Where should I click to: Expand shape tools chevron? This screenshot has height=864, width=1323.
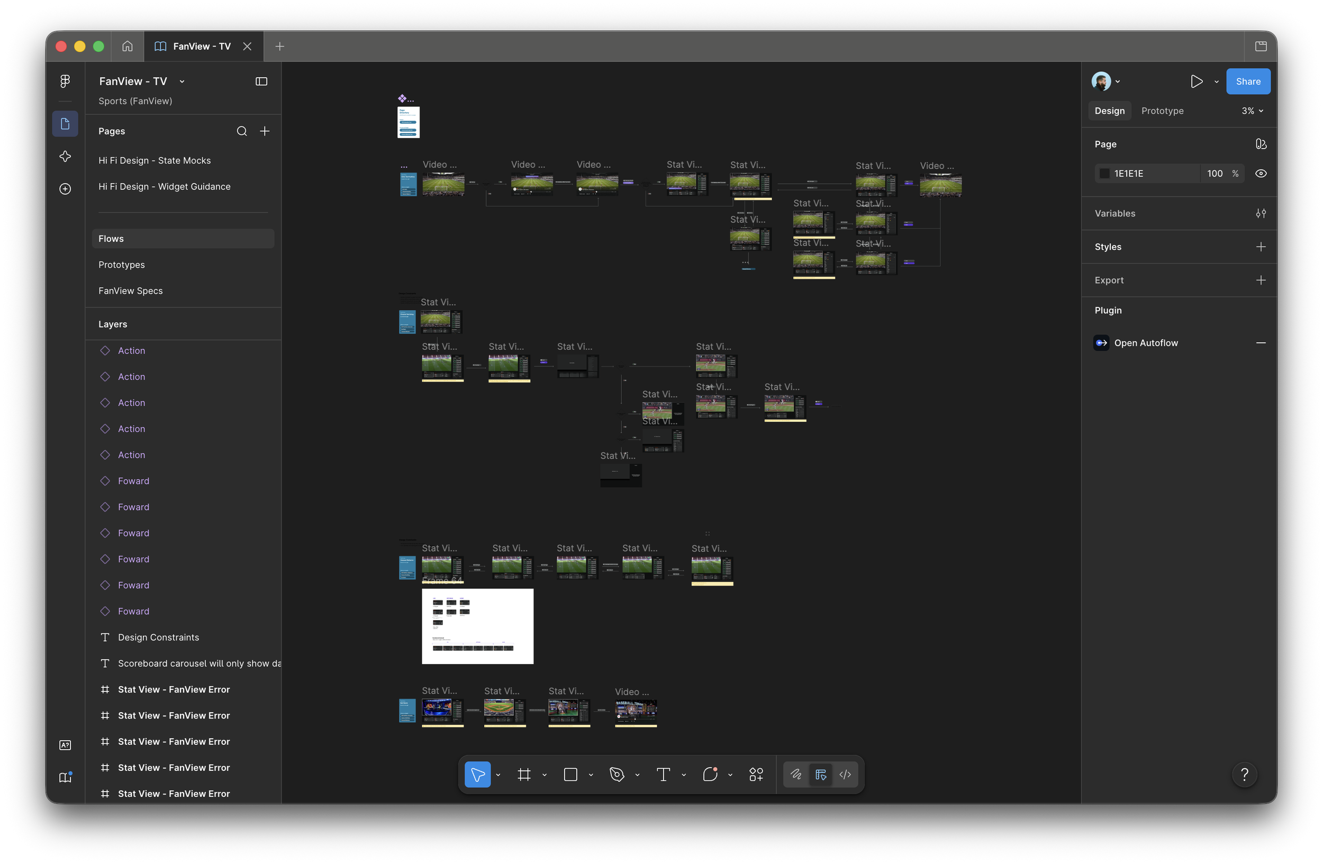click(x=591, y=775)
